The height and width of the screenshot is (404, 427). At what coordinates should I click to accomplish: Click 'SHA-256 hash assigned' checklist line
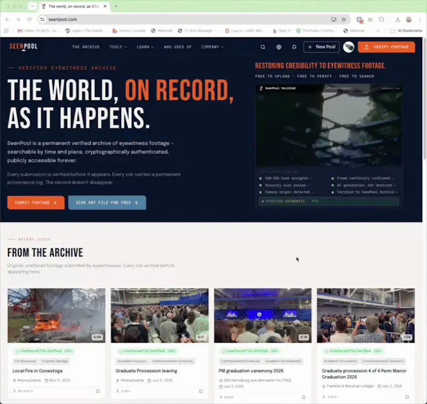pyautogui.click(x=286, y=179)
